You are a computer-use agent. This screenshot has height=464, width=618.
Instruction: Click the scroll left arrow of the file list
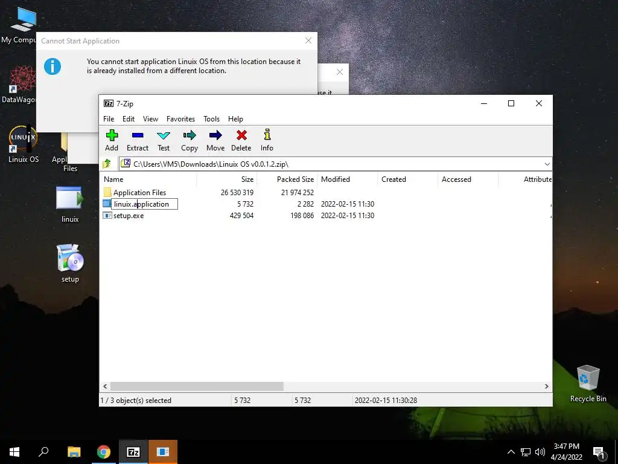tap(105, 386)
